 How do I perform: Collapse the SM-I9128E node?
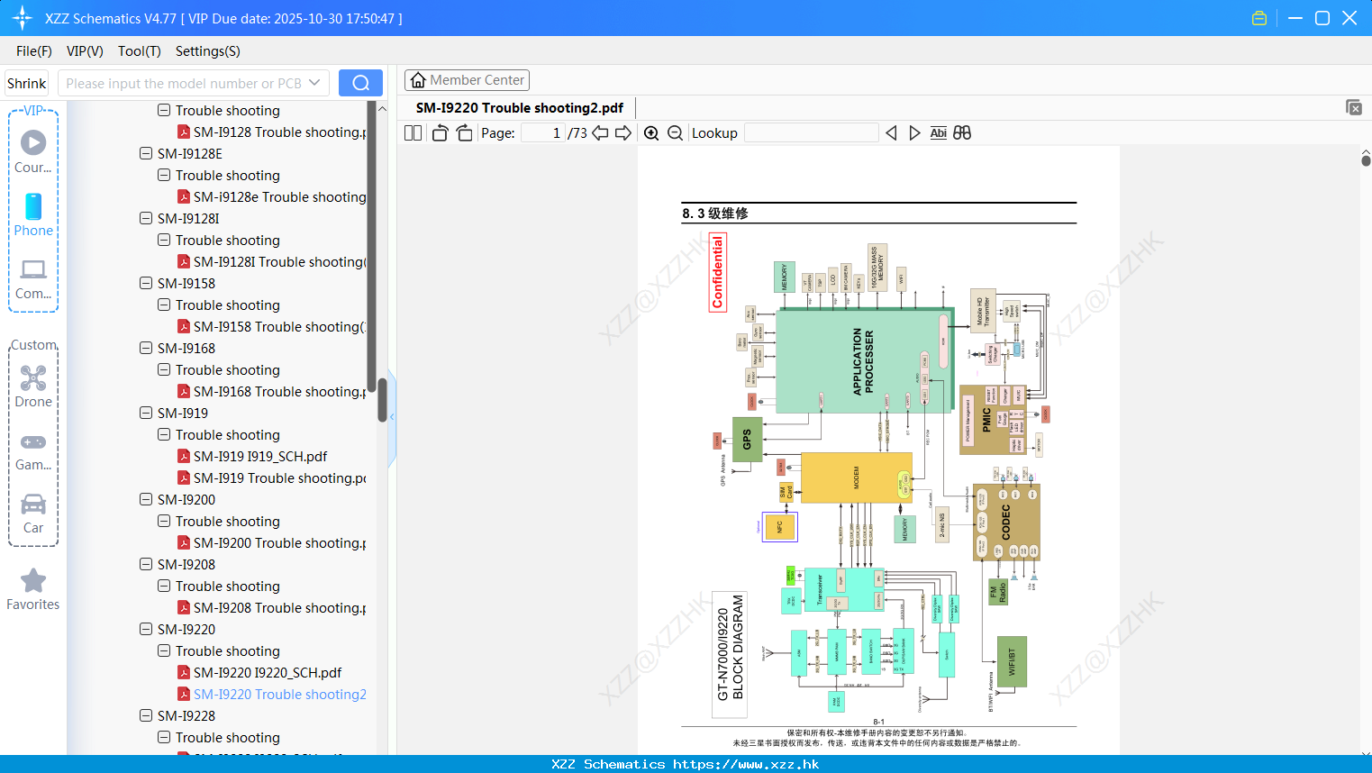click(146, 153)
